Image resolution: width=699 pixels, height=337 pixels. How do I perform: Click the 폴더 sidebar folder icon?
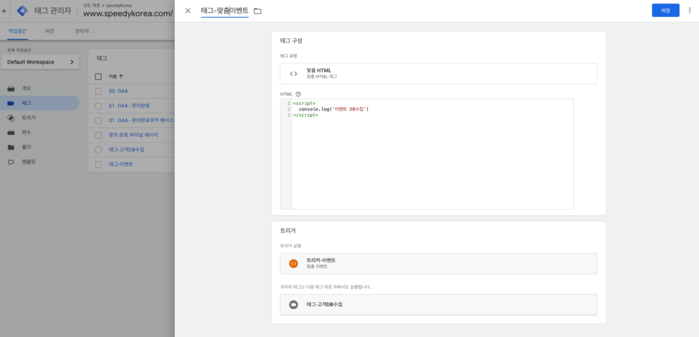coord(11,147)
